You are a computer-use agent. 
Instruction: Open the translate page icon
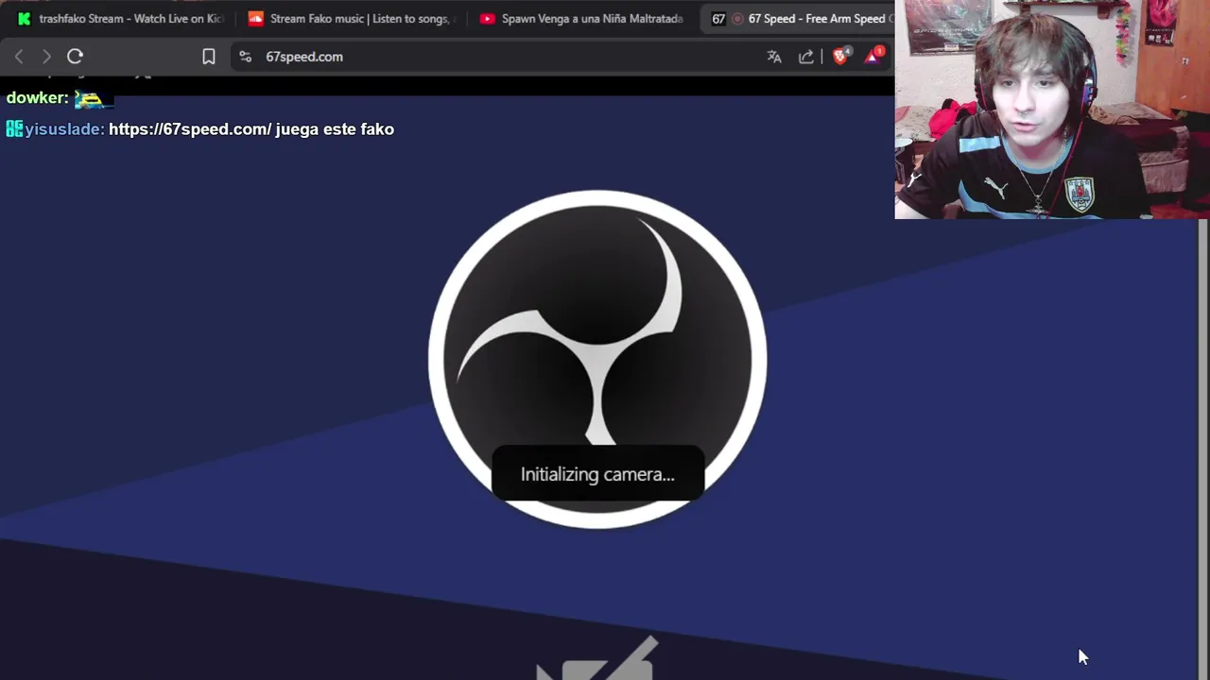(774, 57)
